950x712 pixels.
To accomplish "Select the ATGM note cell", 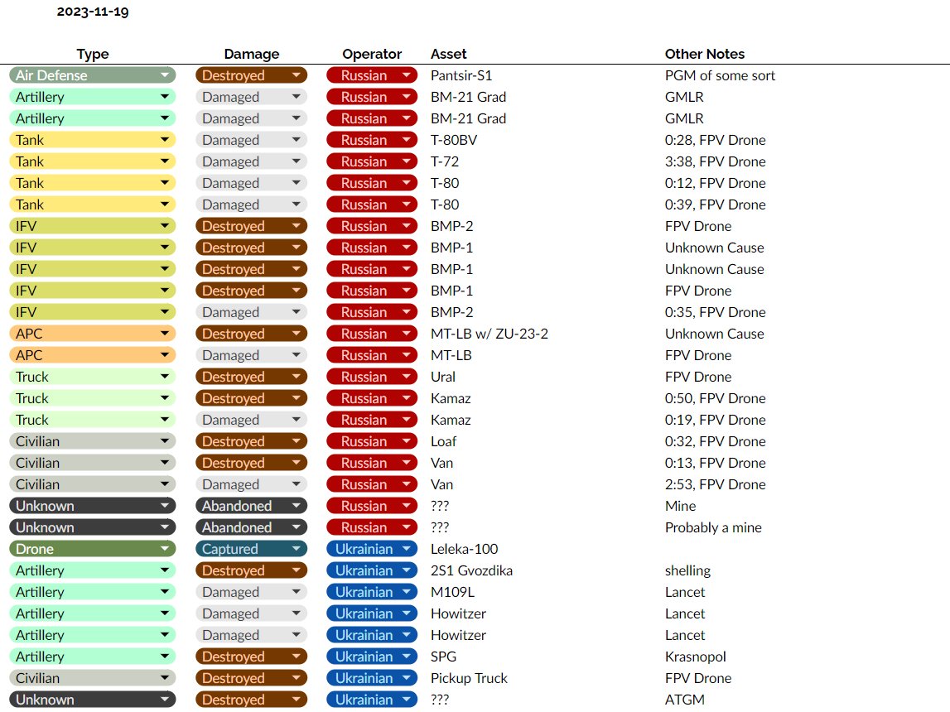I will tap(685, 700).
